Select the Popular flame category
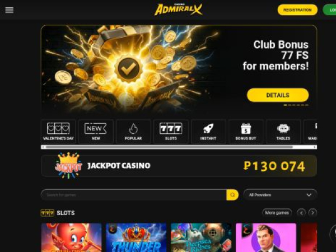Viewport: 336px width, 252px height. pyautogui.click(x=133, y=132)
